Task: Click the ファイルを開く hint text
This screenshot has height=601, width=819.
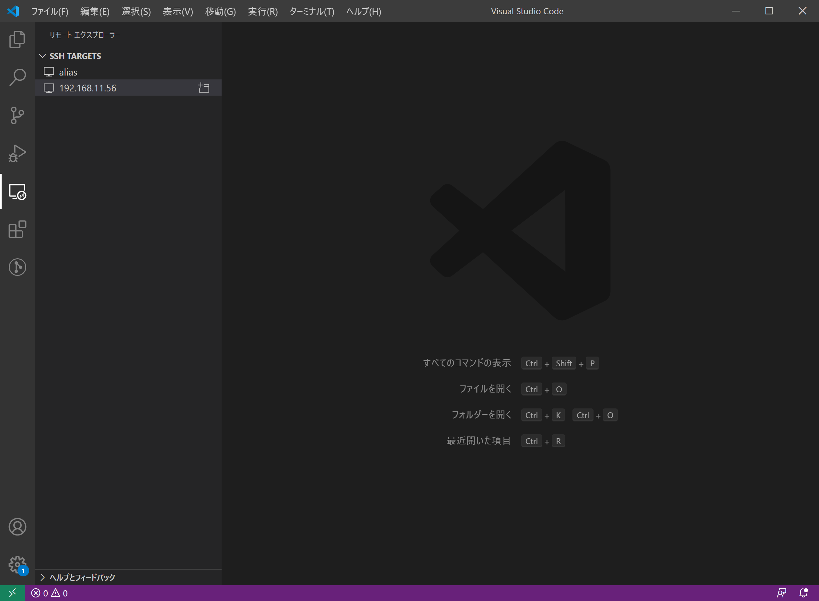Action: (485, 389)
